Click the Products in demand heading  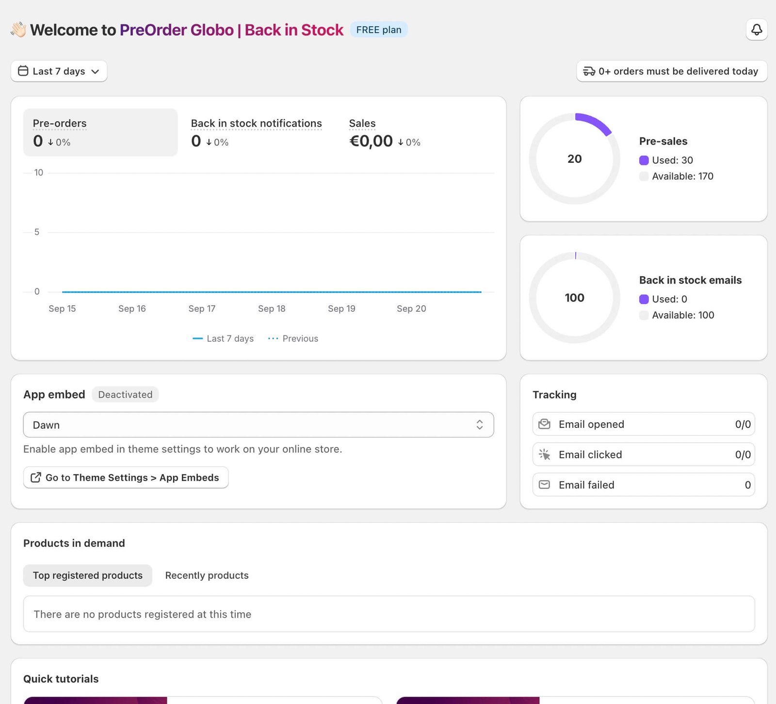[74, 543]
